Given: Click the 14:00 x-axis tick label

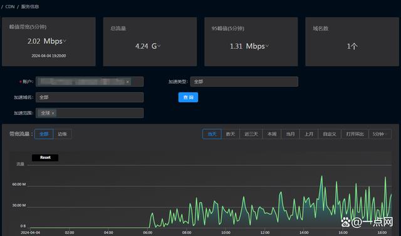Looking at the screenshot, I should tap(304, 233).
